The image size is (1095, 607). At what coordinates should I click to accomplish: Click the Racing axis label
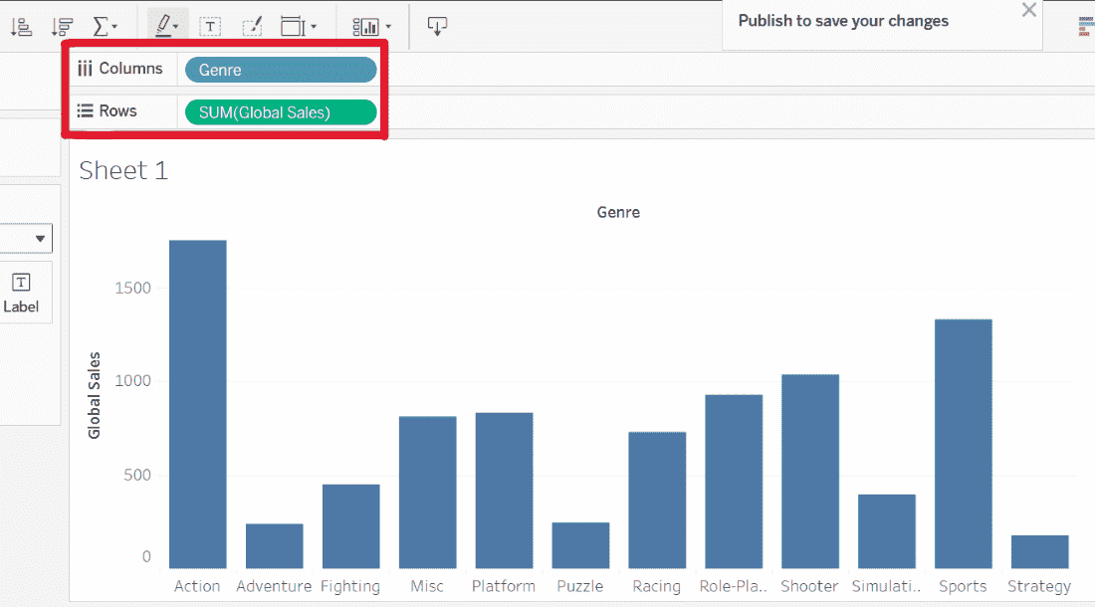tap(656, 587)
